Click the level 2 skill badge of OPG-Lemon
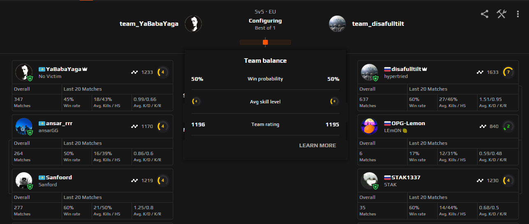This screenshot has height=224, width=529. [x=508, y=126]
